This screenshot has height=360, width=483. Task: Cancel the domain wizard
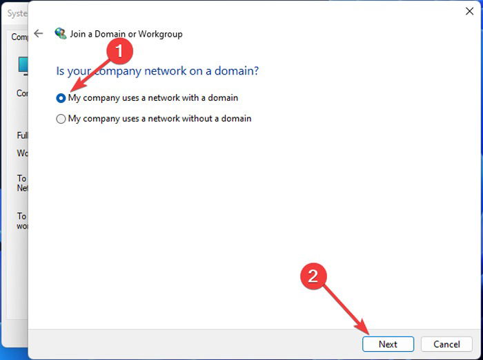point(446,344)
